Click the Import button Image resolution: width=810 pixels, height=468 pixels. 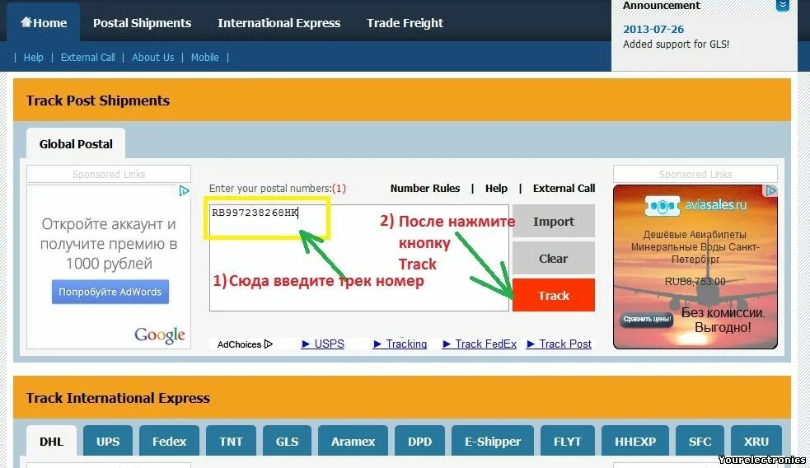[554, 221]
